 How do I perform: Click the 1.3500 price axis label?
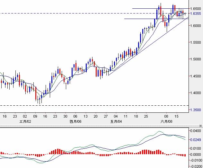(196, 110)
